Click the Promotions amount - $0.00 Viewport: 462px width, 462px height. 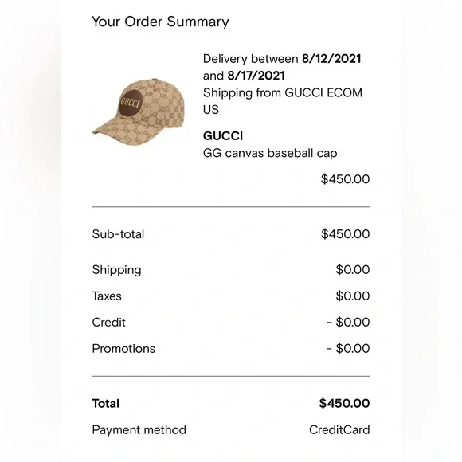coord(348,348)
